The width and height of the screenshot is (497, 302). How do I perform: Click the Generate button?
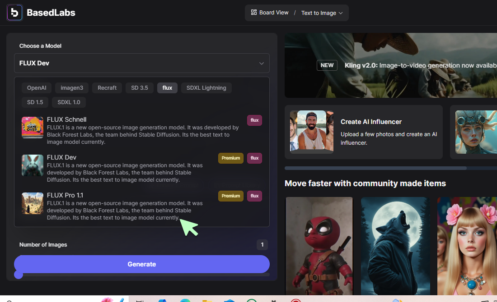point(142,264)
